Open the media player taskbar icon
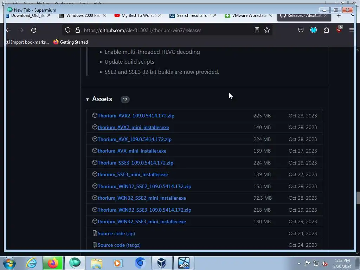360x270 pixels. click(x=118, y=263)
